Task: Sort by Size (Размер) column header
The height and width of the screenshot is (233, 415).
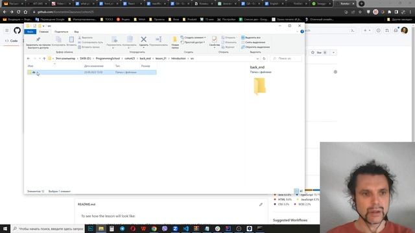Action: [x=145, y=66]
